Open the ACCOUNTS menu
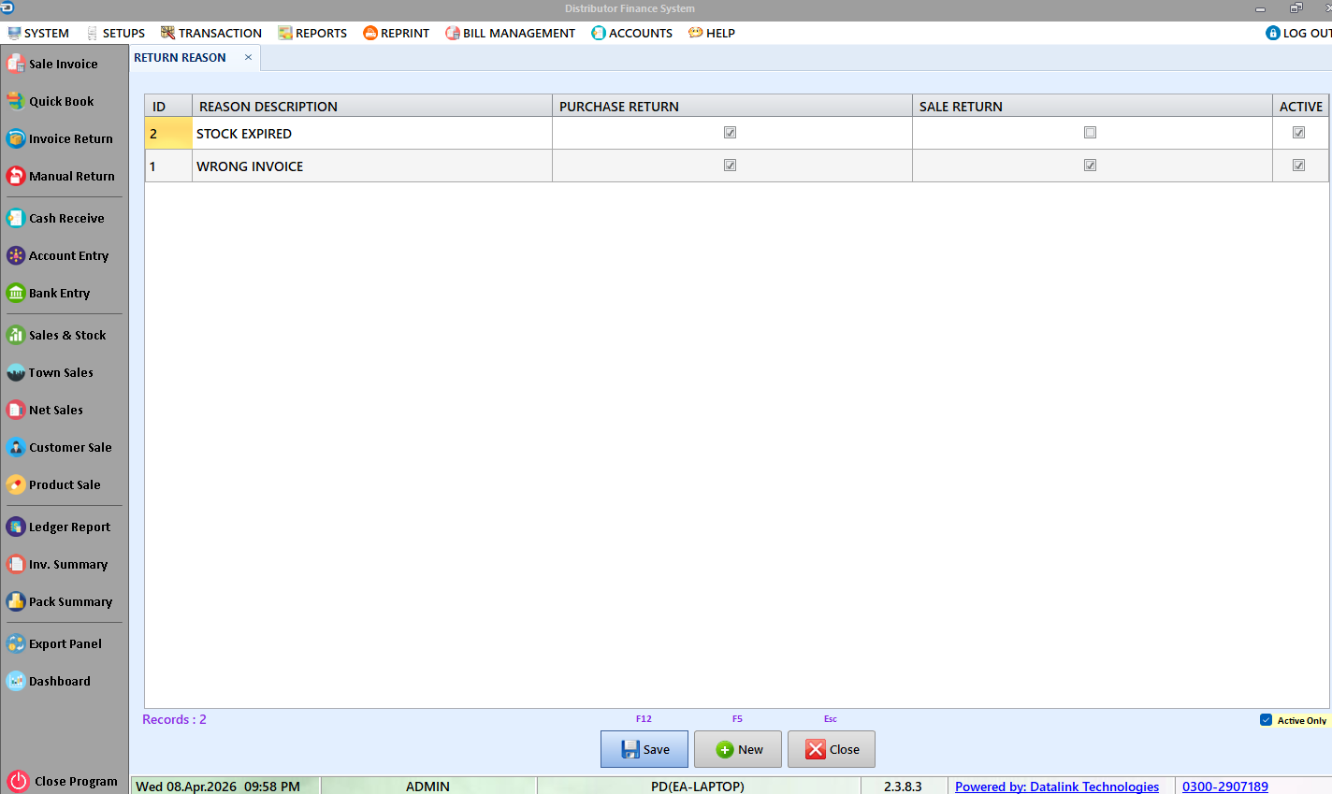The height and width of the screenshot is (794, 1332). [x=632, y=33]
